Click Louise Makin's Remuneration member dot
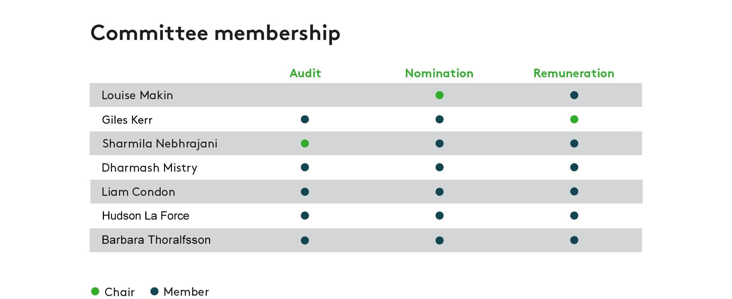 tap(574, 95)
